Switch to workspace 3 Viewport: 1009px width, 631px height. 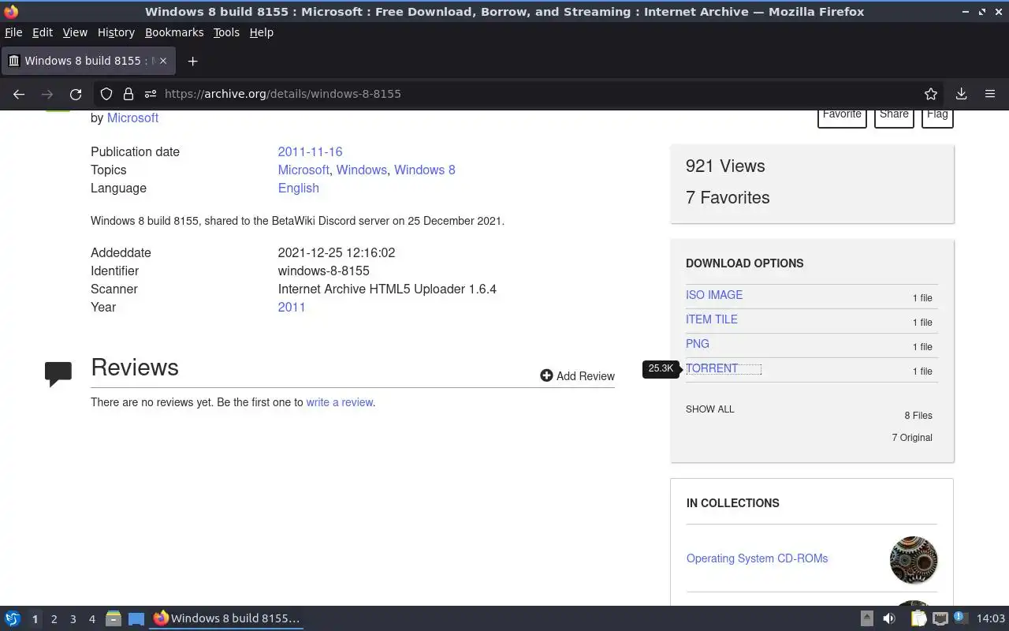(73, 619)
